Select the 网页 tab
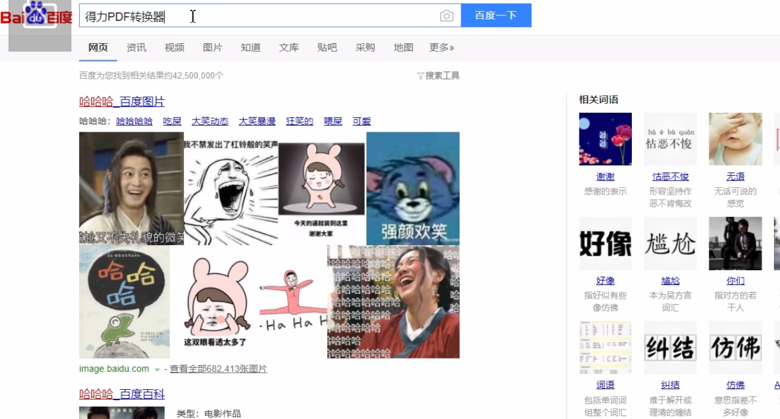 click(98, 48)
